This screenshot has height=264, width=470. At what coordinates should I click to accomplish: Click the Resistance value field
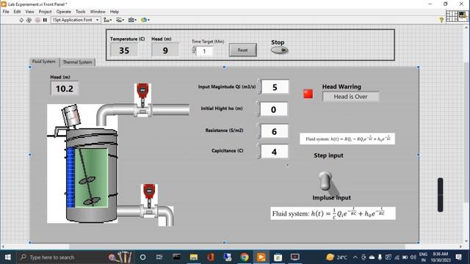coord(275,131)
